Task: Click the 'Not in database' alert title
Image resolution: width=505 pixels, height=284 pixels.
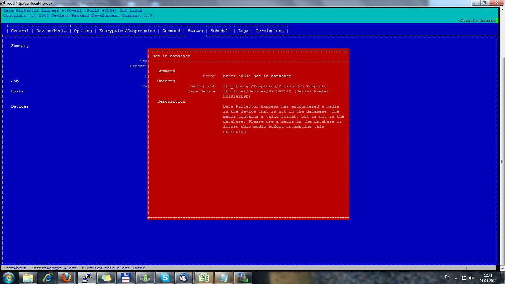Action: pyautogui.click(x=171, y=56)
